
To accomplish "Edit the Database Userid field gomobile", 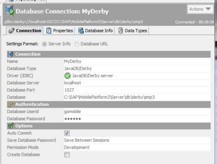I will (137, 112).
